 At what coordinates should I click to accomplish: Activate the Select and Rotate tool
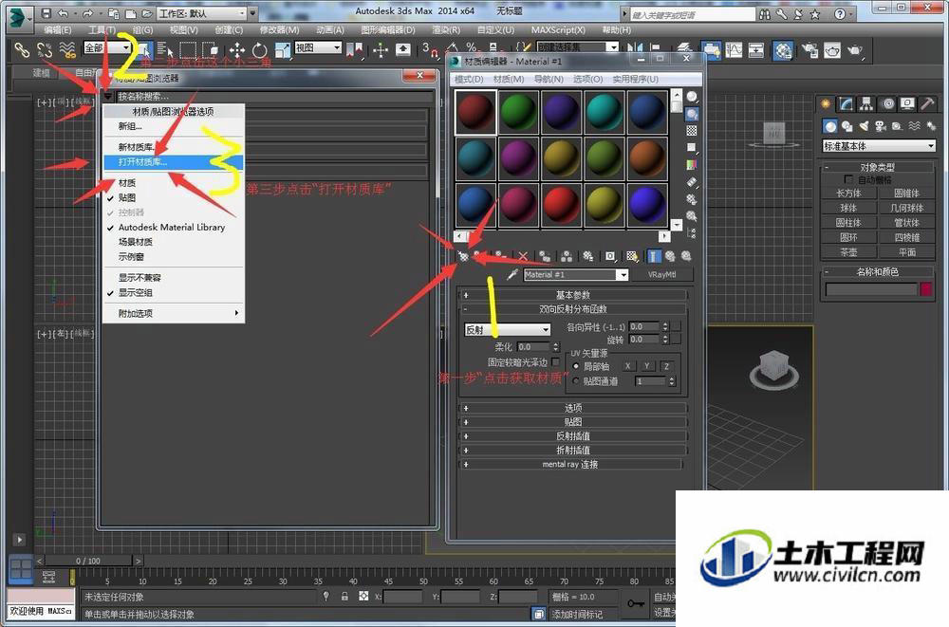[x=260, y=50]
